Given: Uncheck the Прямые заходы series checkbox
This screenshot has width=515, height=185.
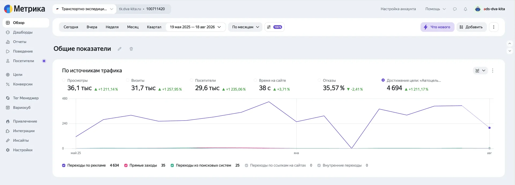Looking at the screenshot, I should coord(126,165).
